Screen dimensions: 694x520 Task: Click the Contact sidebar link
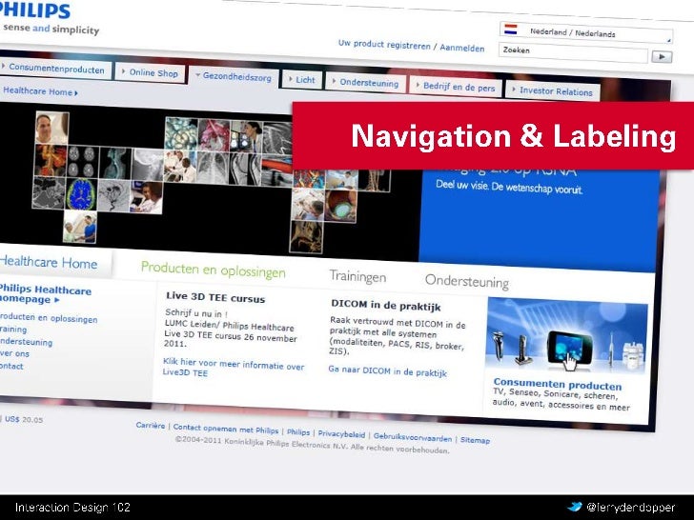click(11, 366)
